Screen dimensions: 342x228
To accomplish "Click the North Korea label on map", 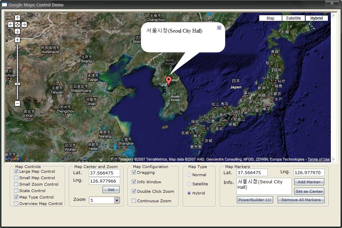I will pos(170,62).
